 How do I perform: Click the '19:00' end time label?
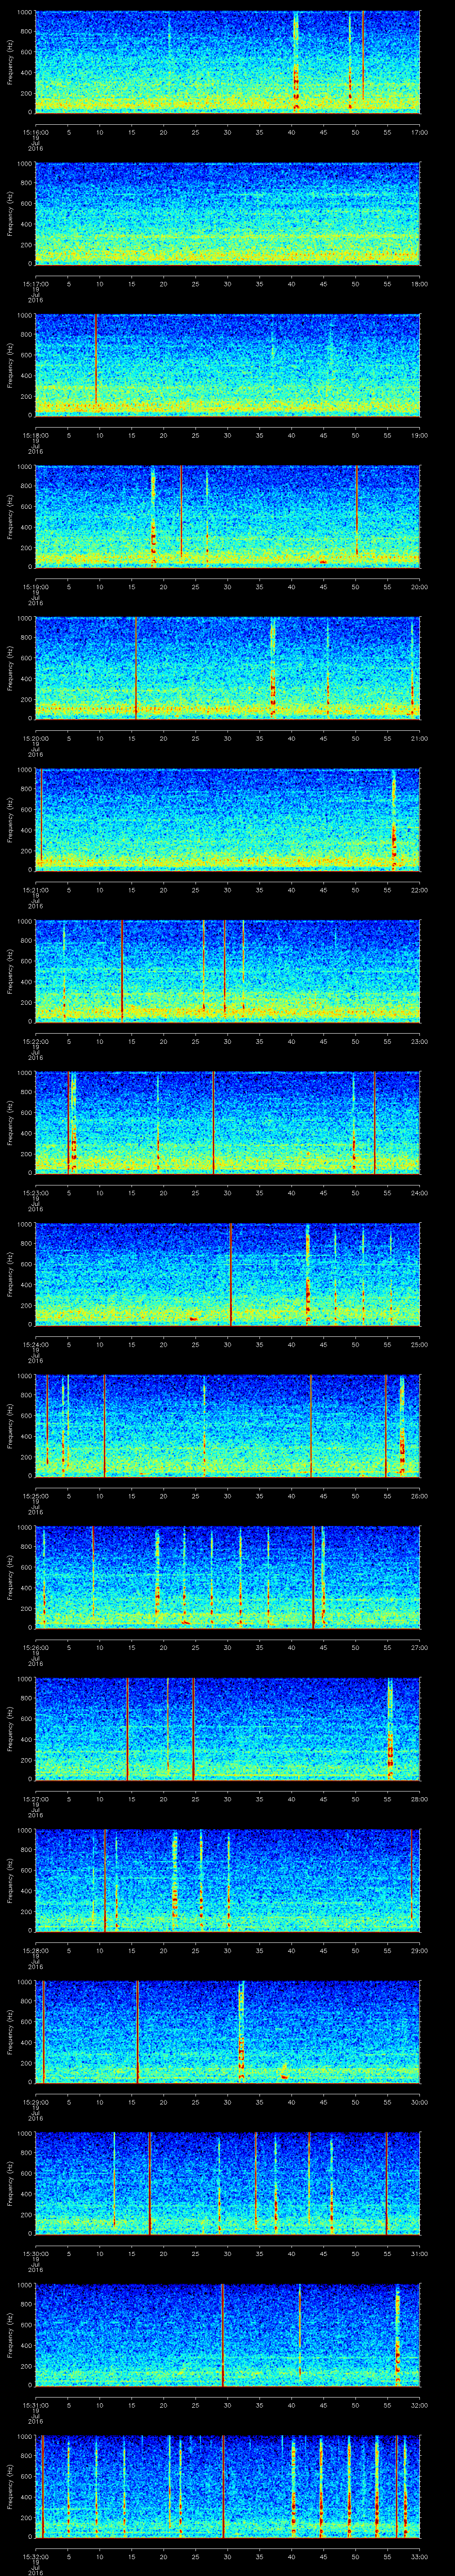[419, 435]
